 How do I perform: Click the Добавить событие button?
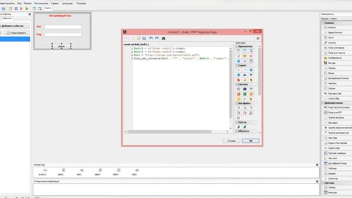[14, 26]
